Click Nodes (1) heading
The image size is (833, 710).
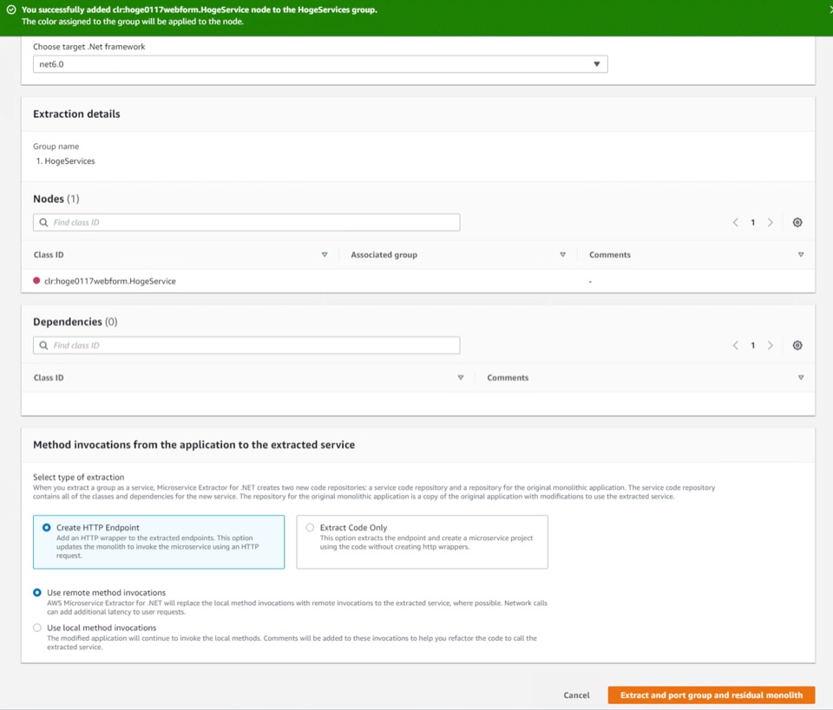pos(56,199)
